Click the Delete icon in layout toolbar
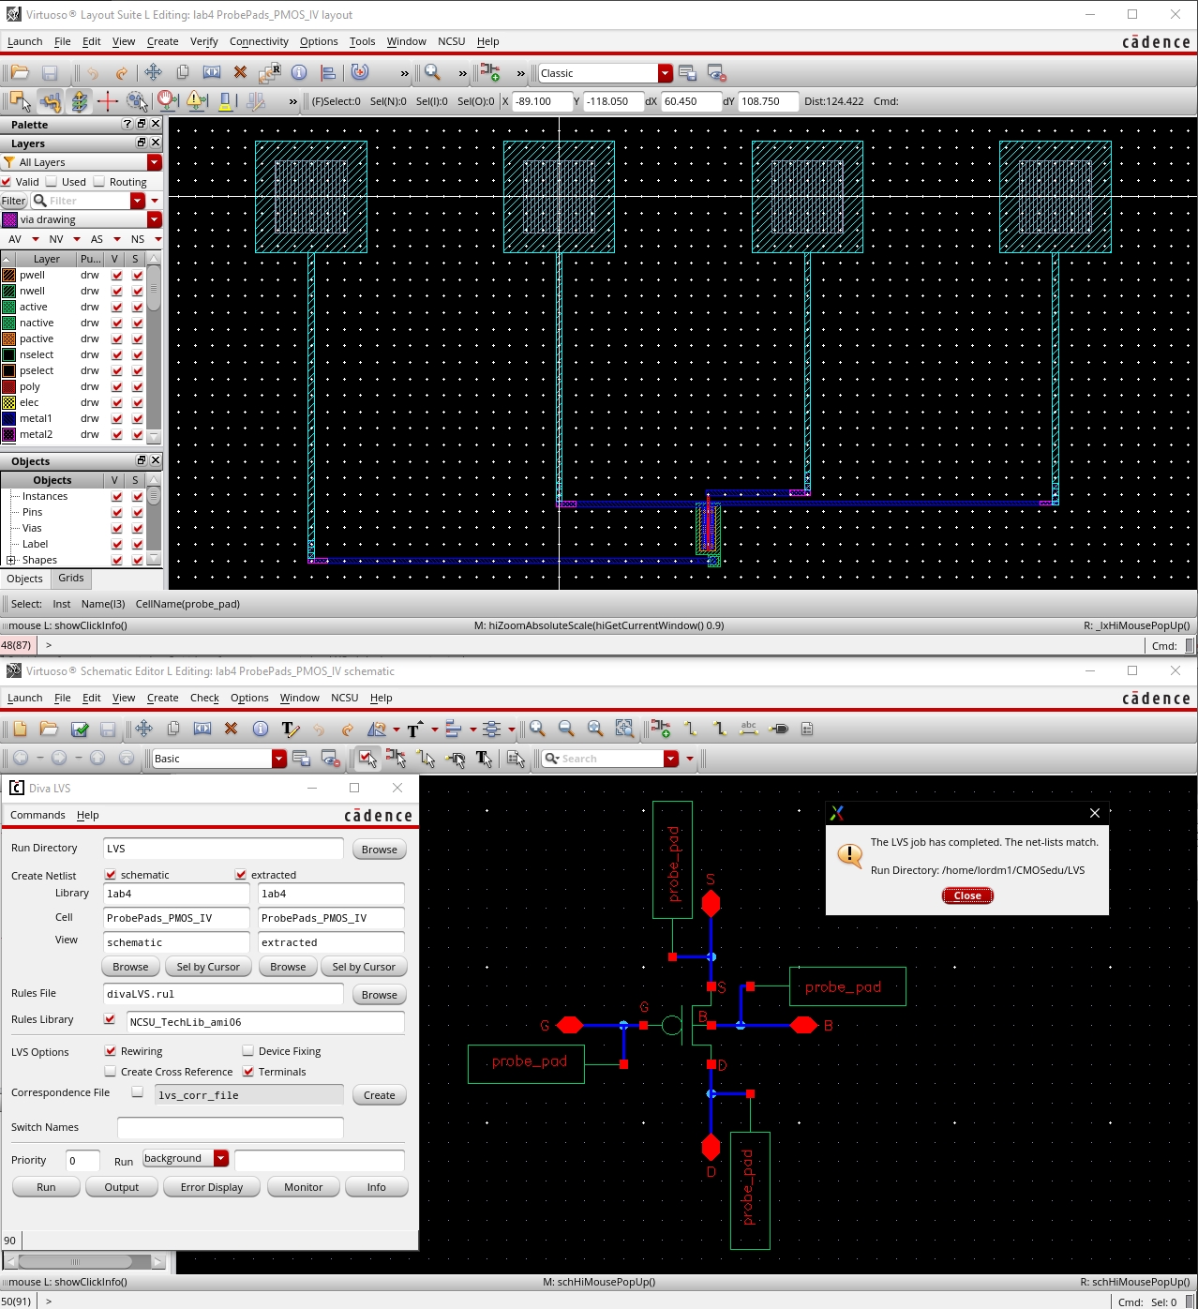Screen dimensions: 1198x1309 tap(240, 72)
